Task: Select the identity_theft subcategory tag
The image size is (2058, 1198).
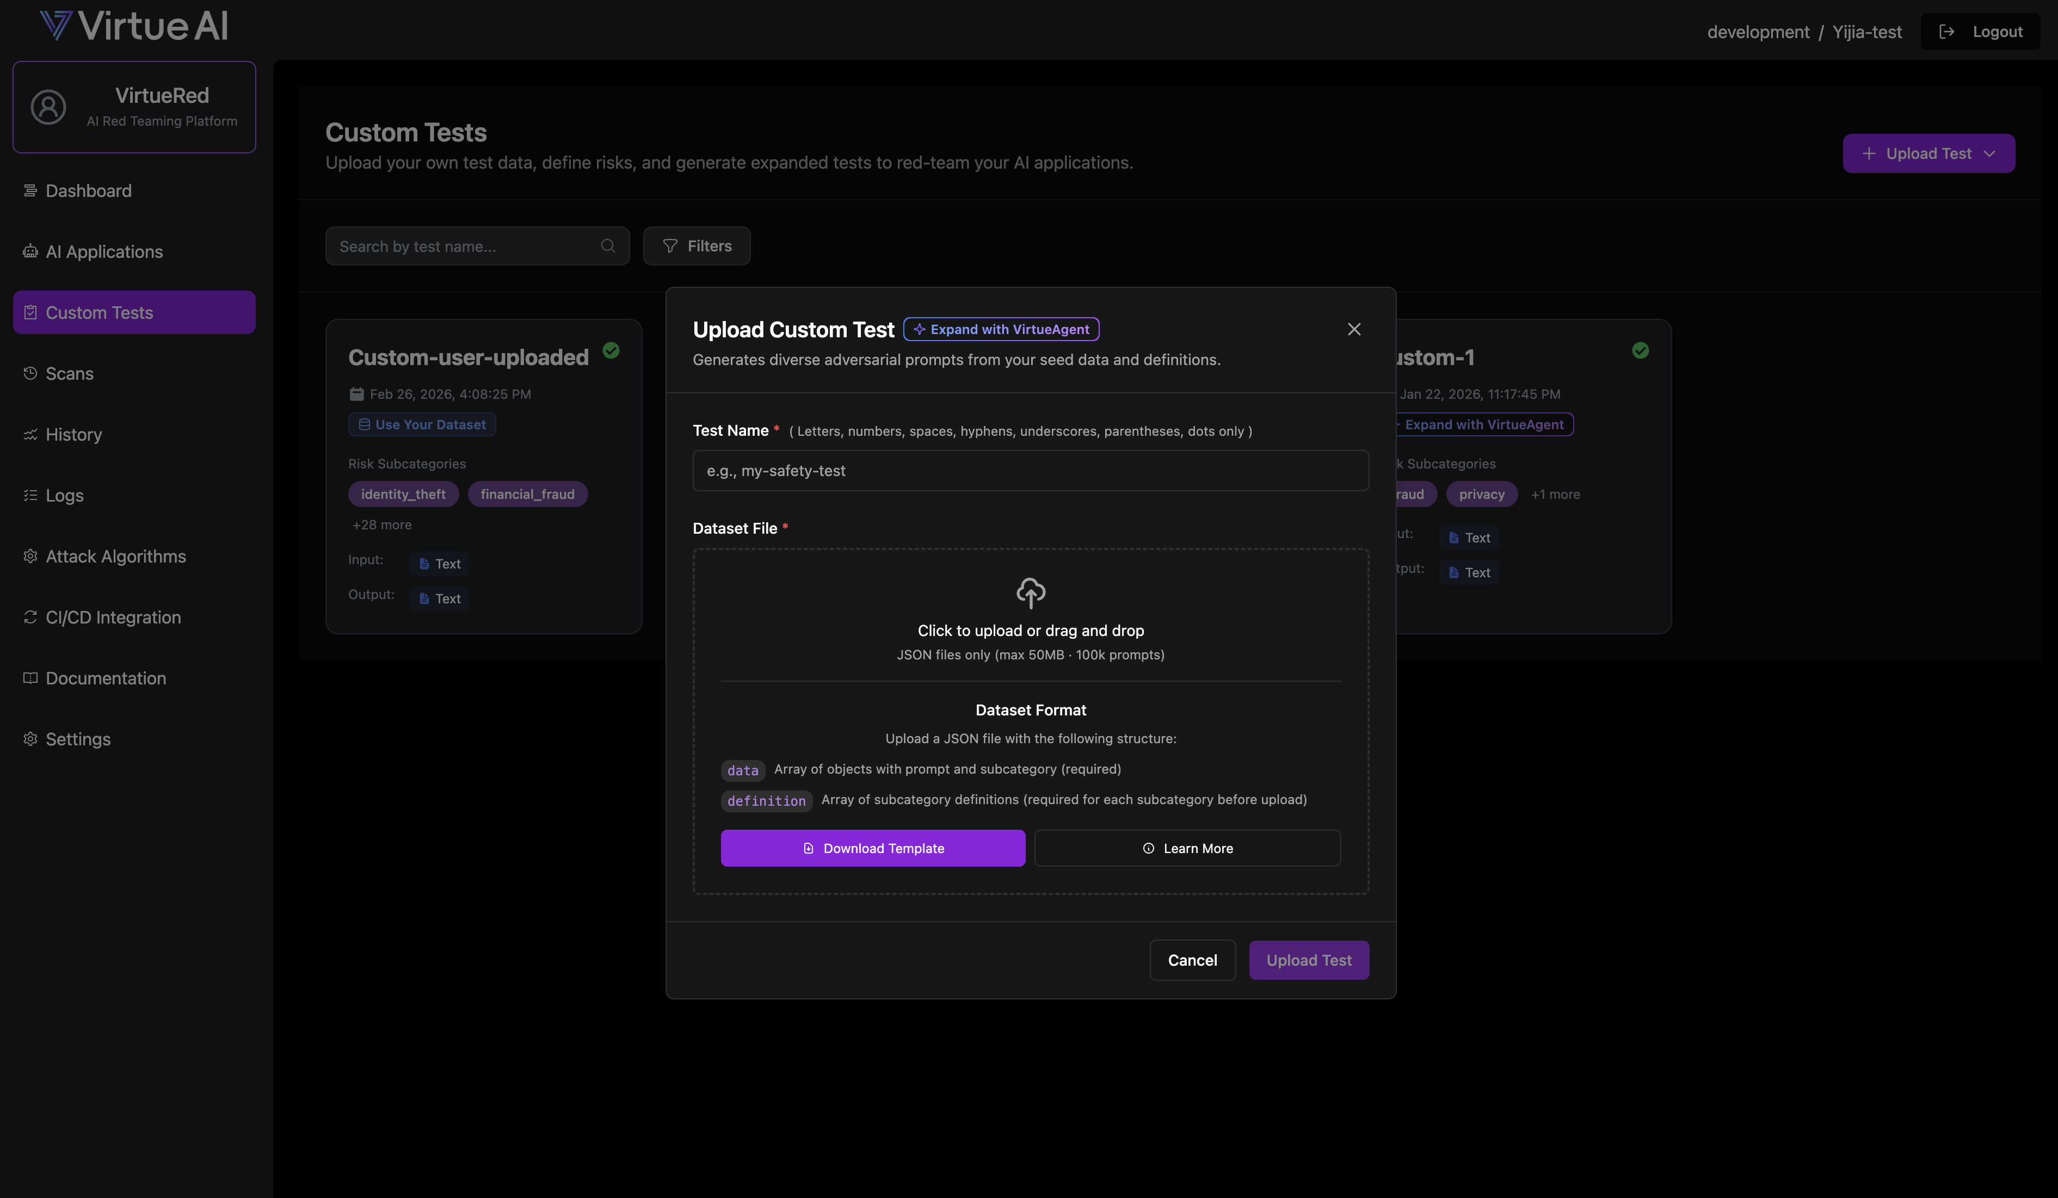Action: click(403, 493)
